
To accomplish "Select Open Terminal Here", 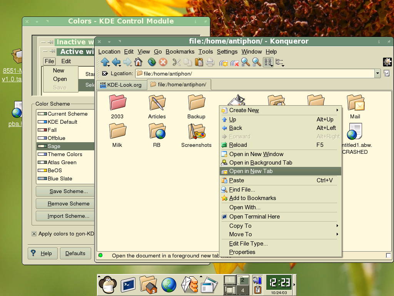I will (x=280, y=217).
